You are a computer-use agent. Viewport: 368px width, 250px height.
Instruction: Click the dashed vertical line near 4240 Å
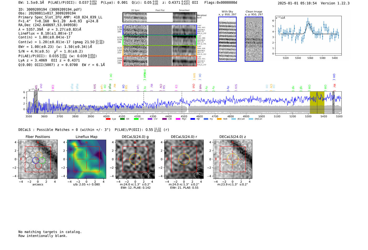coord(144,102)
